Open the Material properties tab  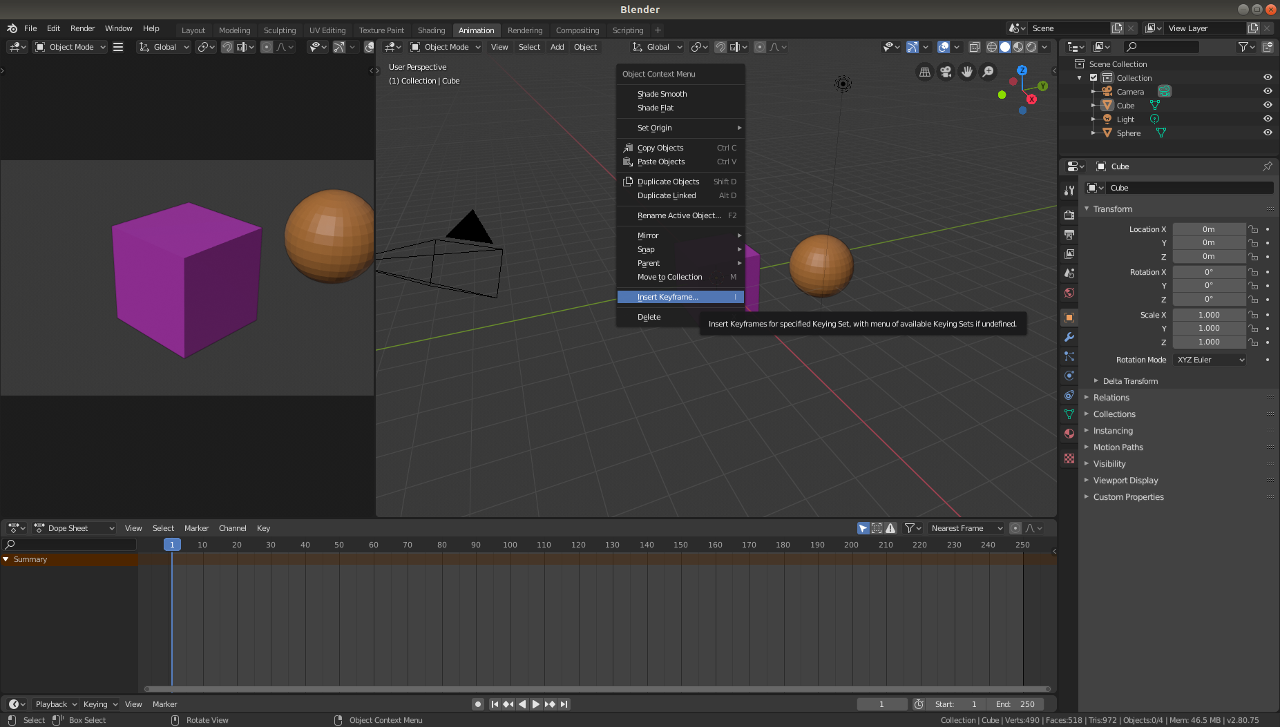coord(1069,434)
